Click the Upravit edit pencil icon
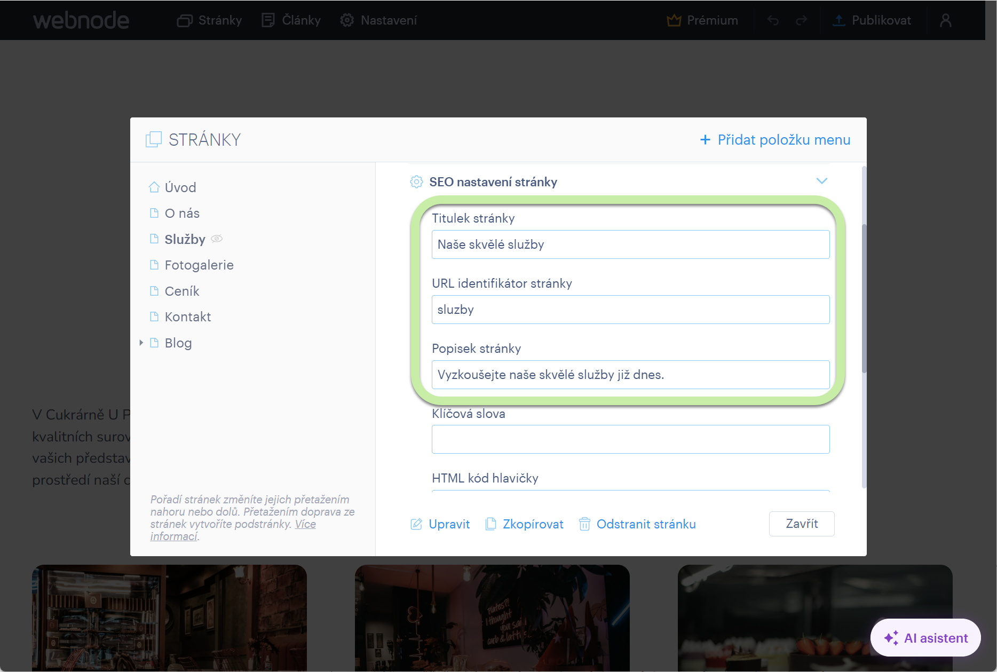This screenshot has height=672, width=997. 416,524
